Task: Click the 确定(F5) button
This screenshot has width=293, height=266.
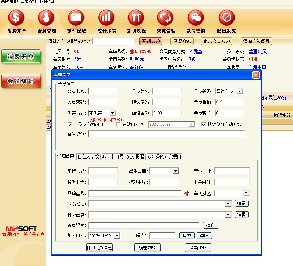Action: 147,248
